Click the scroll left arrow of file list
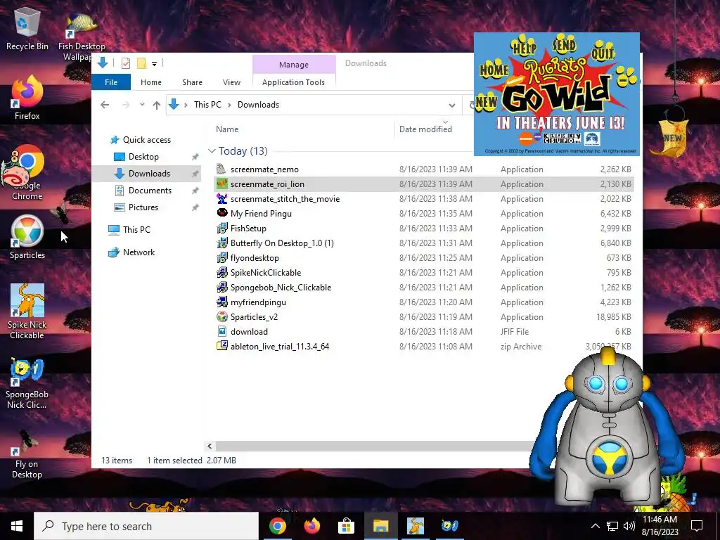The image size is (720, 540). point(210,446)
